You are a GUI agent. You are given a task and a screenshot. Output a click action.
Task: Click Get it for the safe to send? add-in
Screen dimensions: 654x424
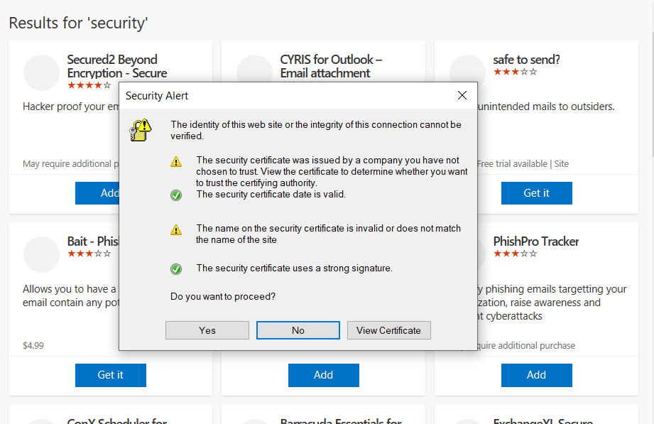(536, 192)
